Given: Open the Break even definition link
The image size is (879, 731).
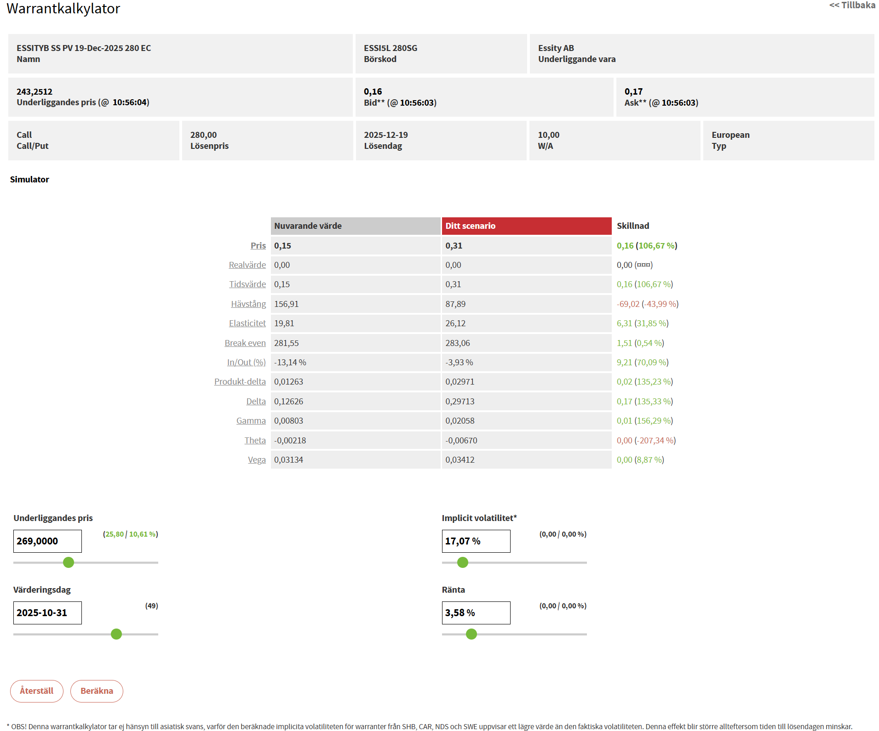Looking at the screenshot, I should (x=245, y=343).
